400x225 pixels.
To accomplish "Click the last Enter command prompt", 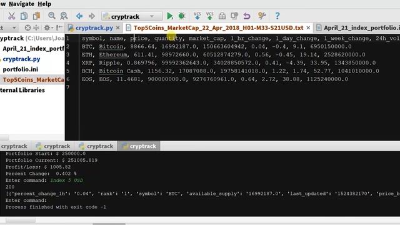I will click(x=26, y=200).
